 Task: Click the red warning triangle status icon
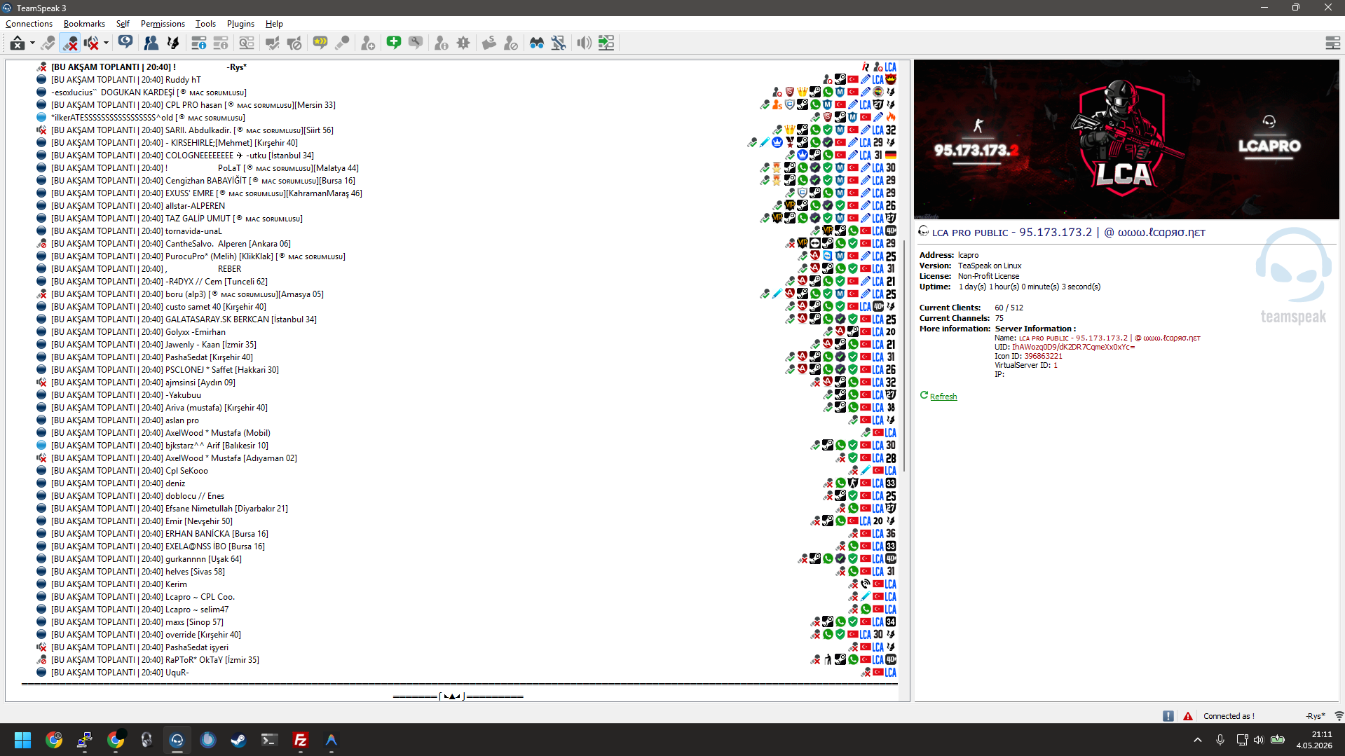pos(1188,716)
